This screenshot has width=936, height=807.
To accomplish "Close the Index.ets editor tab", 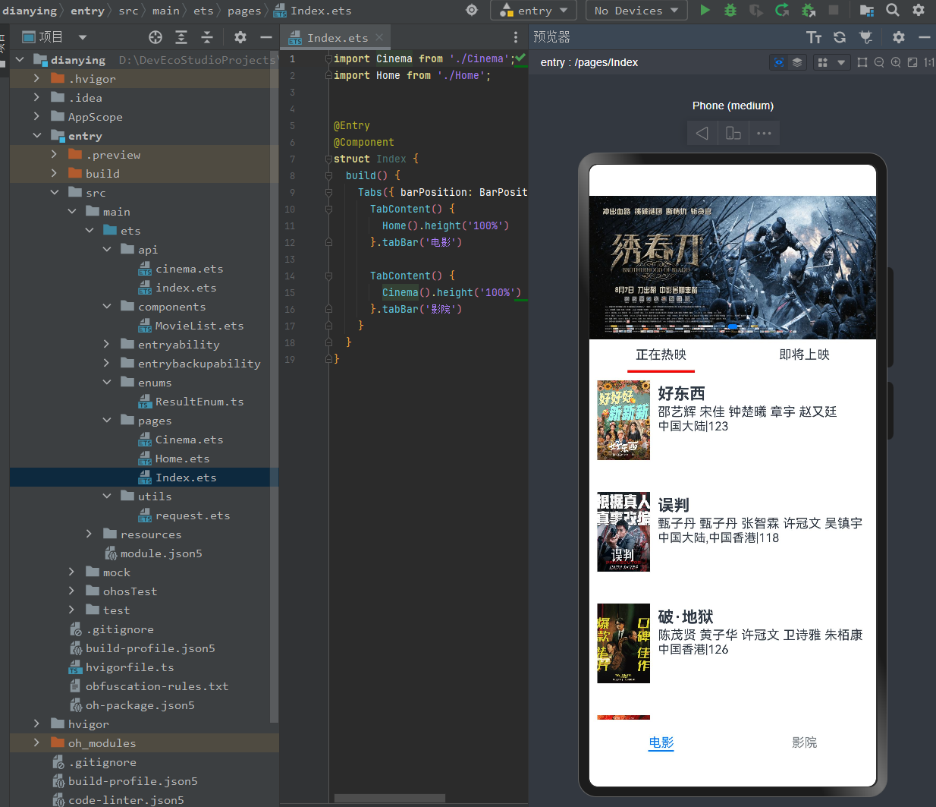I will 379,37.
